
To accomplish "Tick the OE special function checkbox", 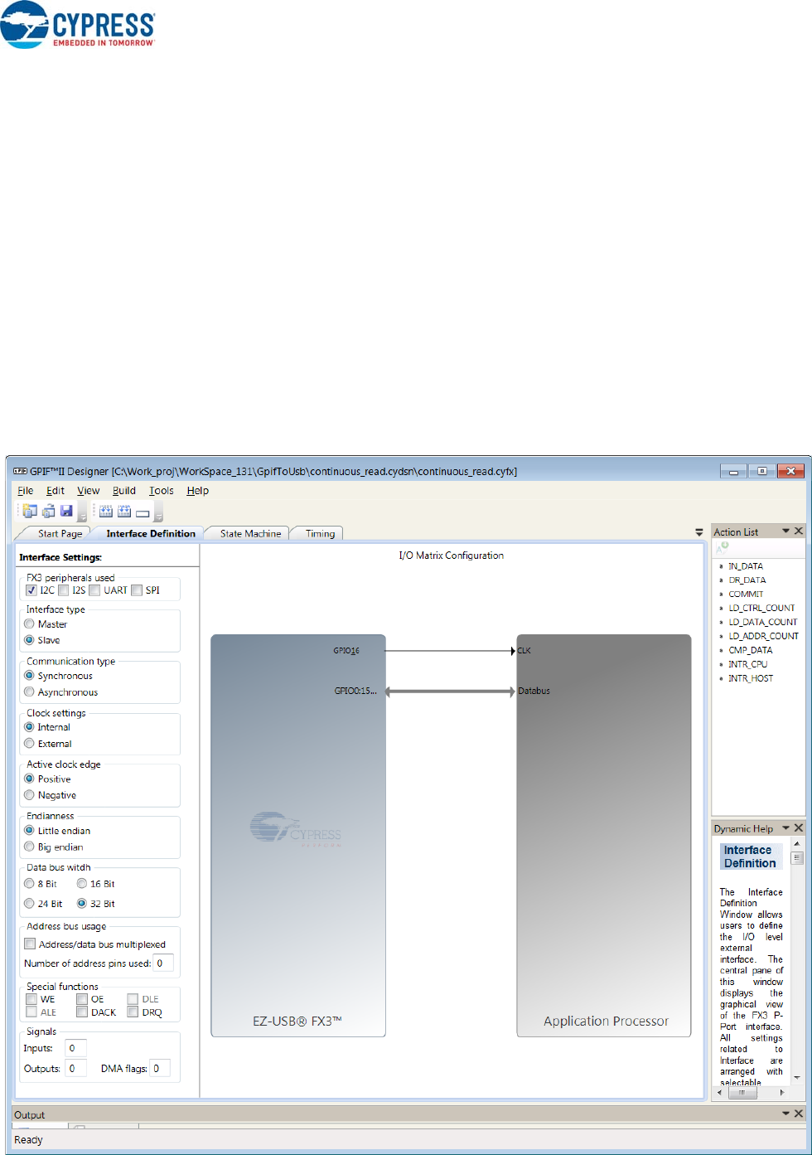I will (x=82, y=999).
